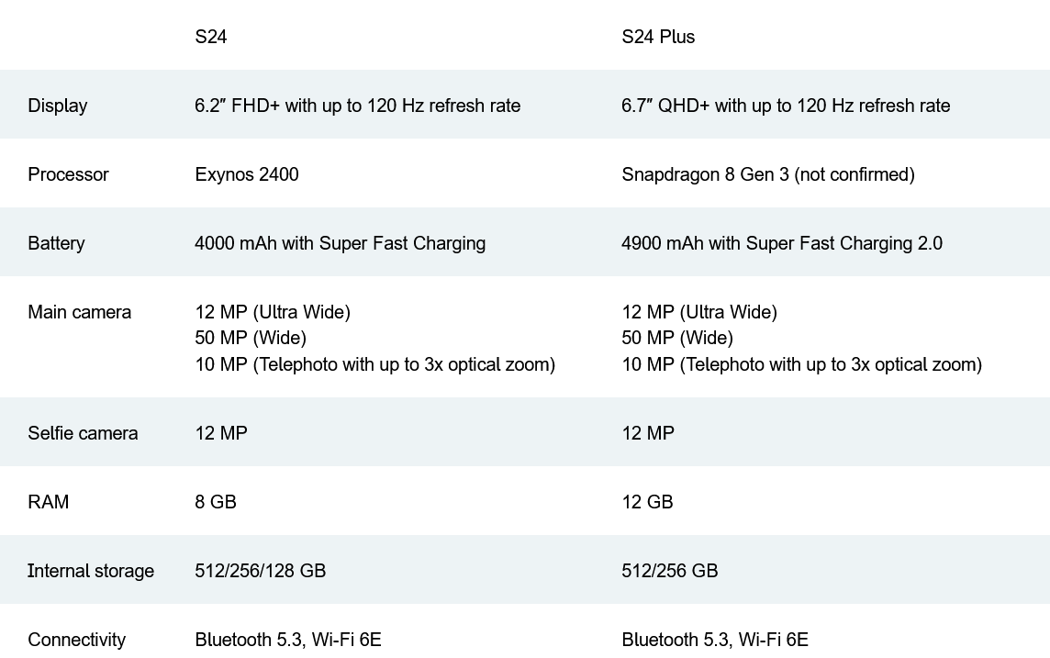Select the Display row label

click(x=58, y=106)
